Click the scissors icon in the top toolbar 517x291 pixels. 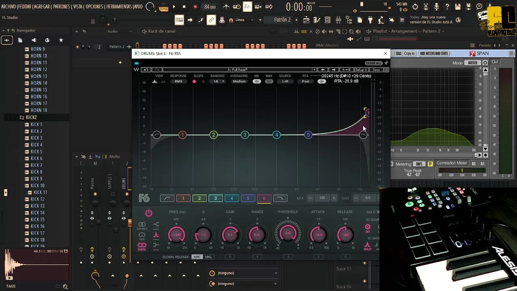[x=426, y=7]
